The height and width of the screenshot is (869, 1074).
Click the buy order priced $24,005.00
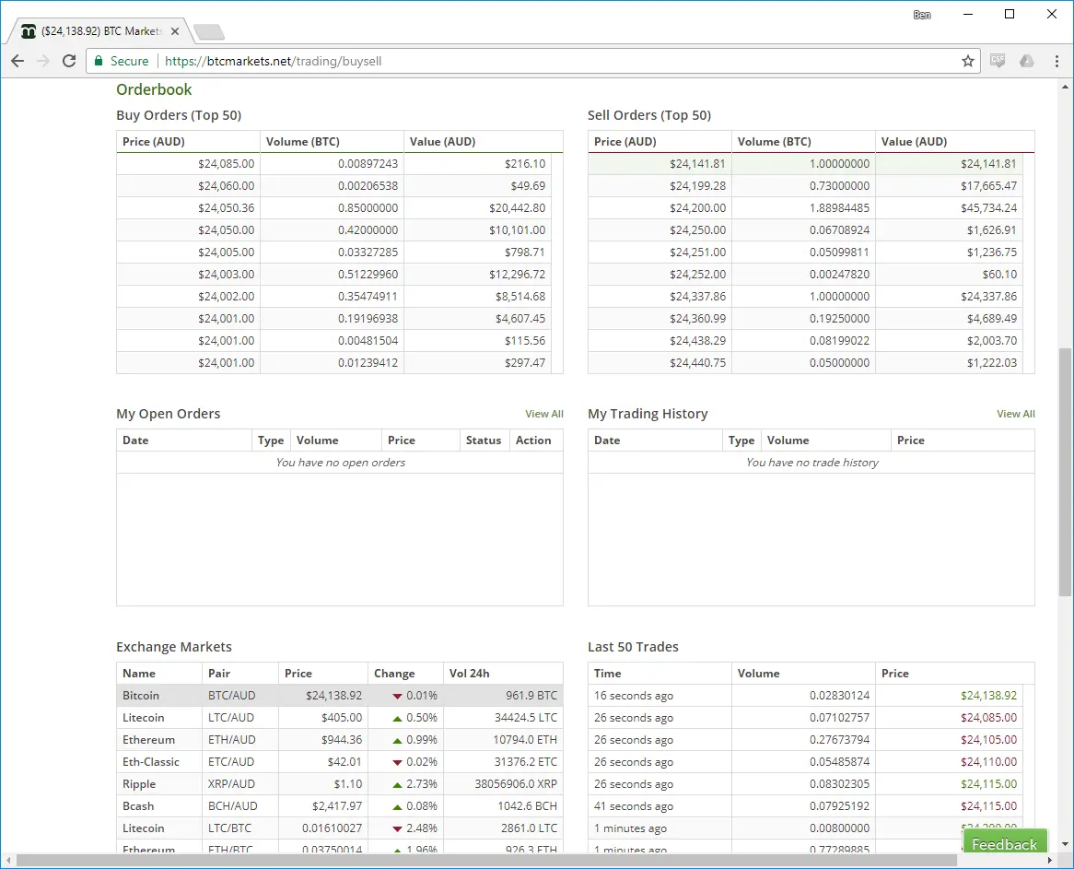click(226, 252)
